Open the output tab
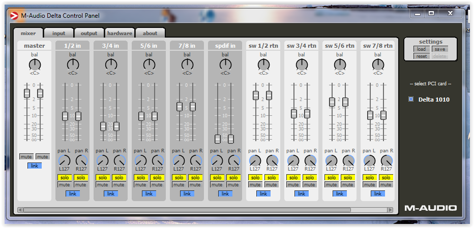This screenshot has height=228, width=474. click(89, 34)
